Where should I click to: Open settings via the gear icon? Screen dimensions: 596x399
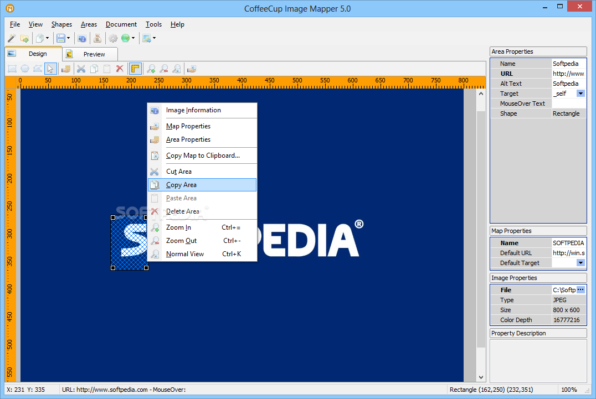click(113, 38)
